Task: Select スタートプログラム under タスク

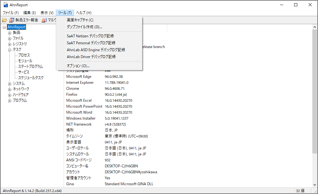Action: 30,67
